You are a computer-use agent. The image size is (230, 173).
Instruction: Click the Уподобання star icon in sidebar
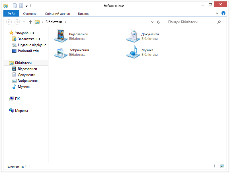point(11,33)
